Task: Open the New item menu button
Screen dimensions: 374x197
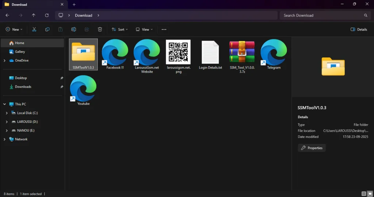Action: (x=14, y=29)
